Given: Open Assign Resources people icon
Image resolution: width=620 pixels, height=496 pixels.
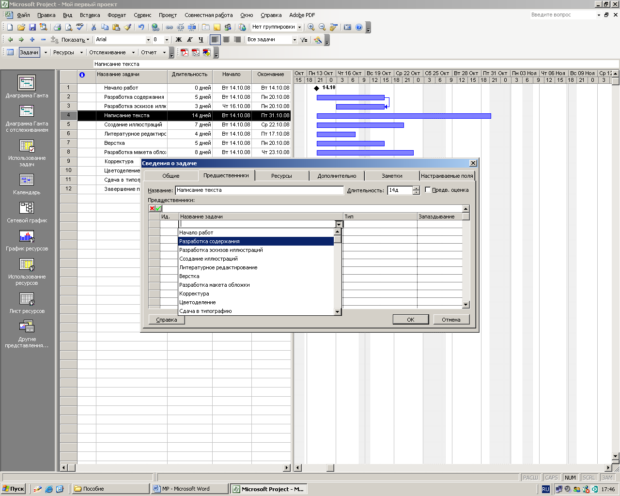Looking at the screenshot, I should point(228,28).
